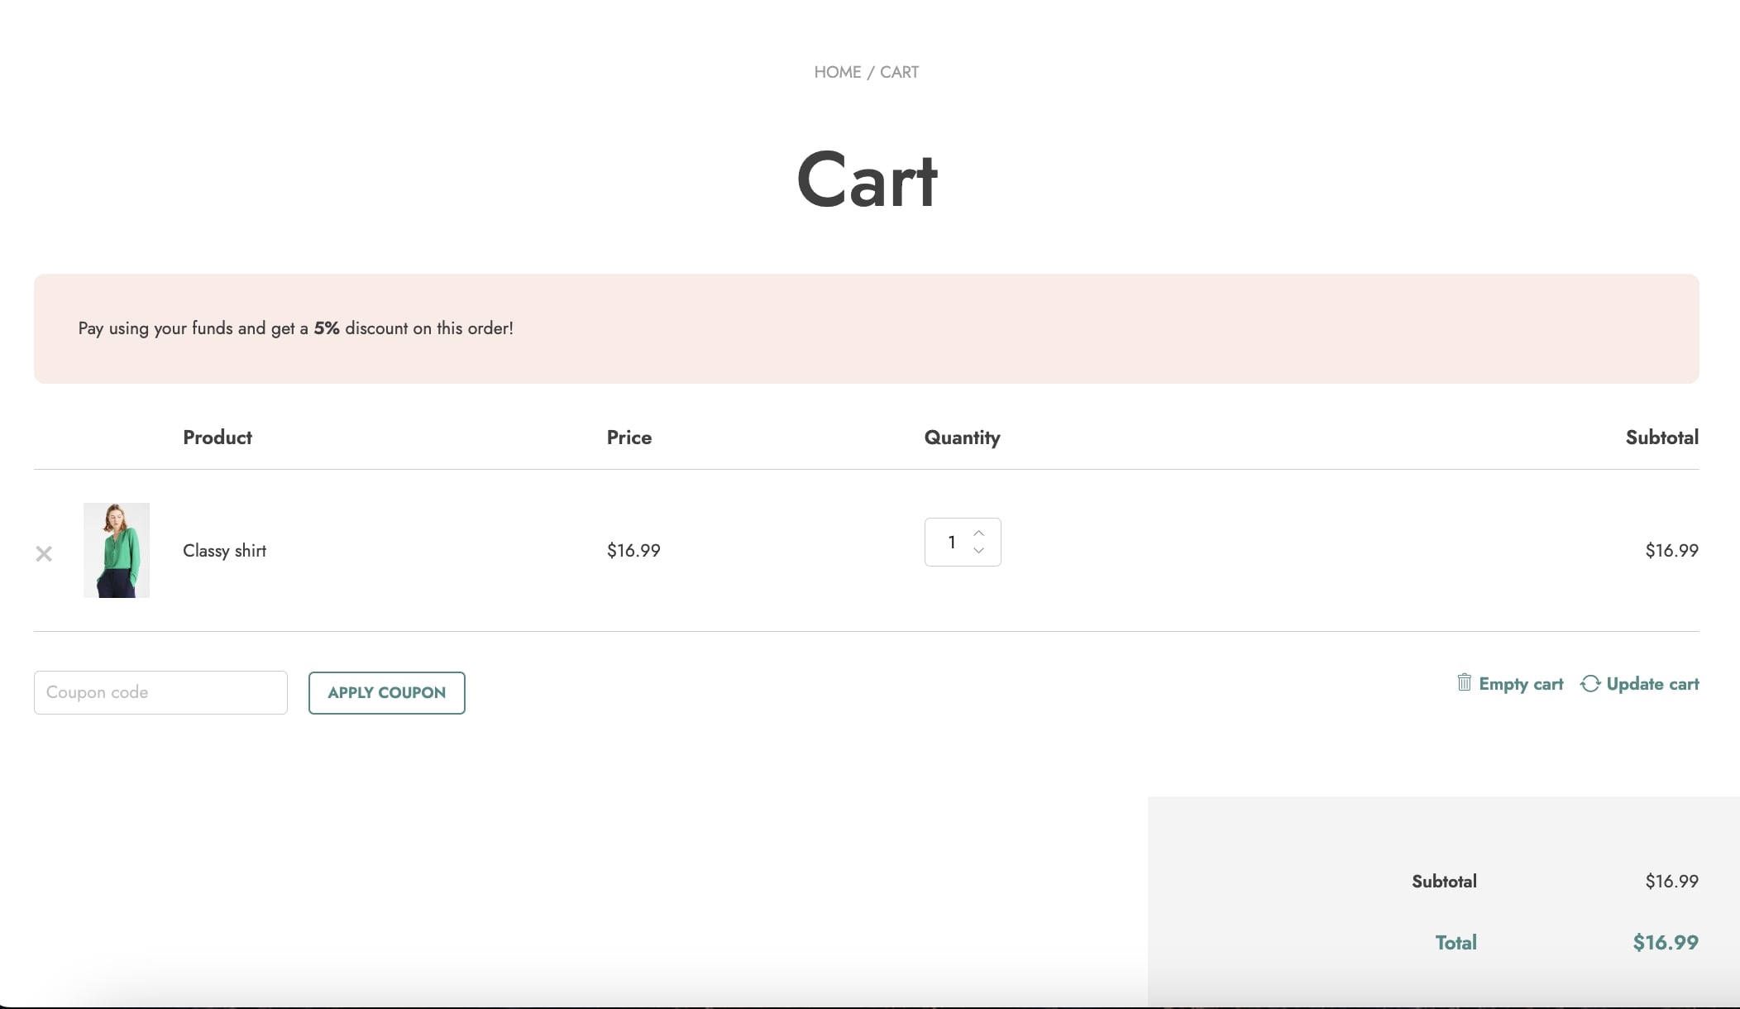Screen dimensions: 1740x1009
Task: Select the quantity number field showing 1
Action: click(951, 542)
